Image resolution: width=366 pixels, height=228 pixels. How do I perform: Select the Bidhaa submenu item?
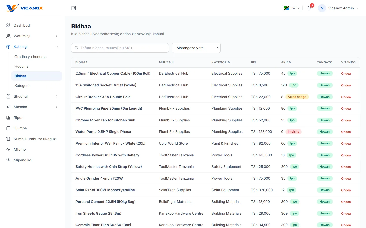point(37,76)
